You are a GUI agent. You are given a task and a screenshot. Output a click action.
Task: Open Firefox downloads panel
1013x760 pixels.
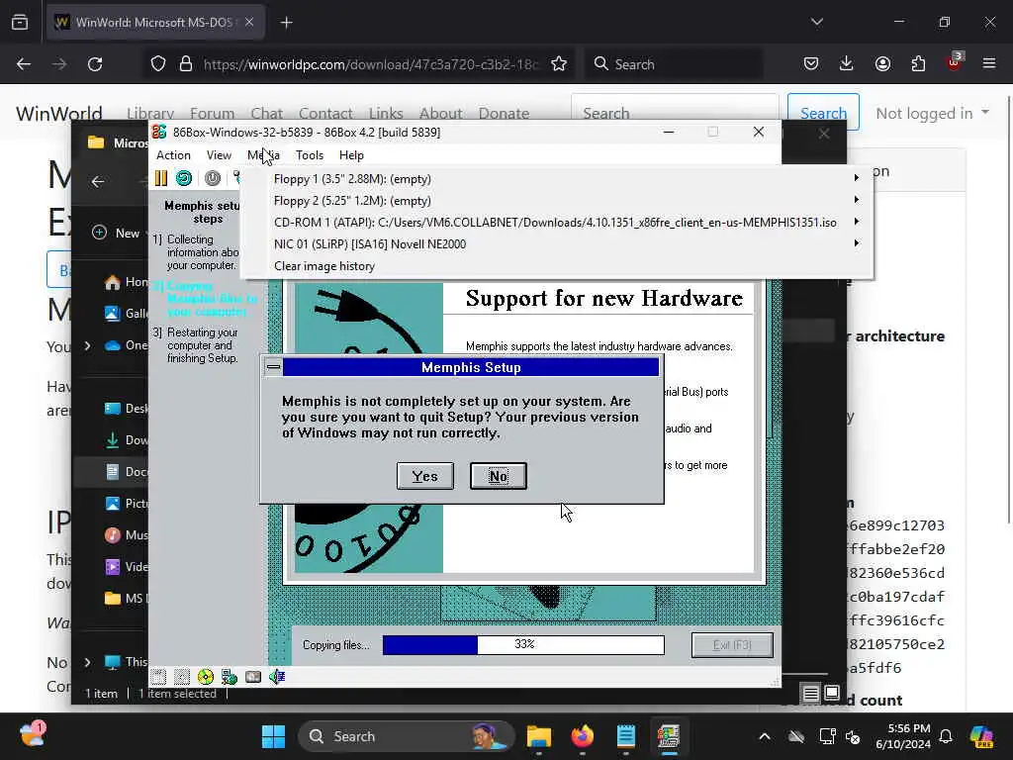pos(847,64)
